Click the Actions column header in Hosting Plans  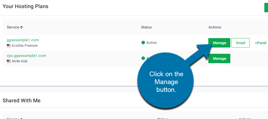point(215,27)
